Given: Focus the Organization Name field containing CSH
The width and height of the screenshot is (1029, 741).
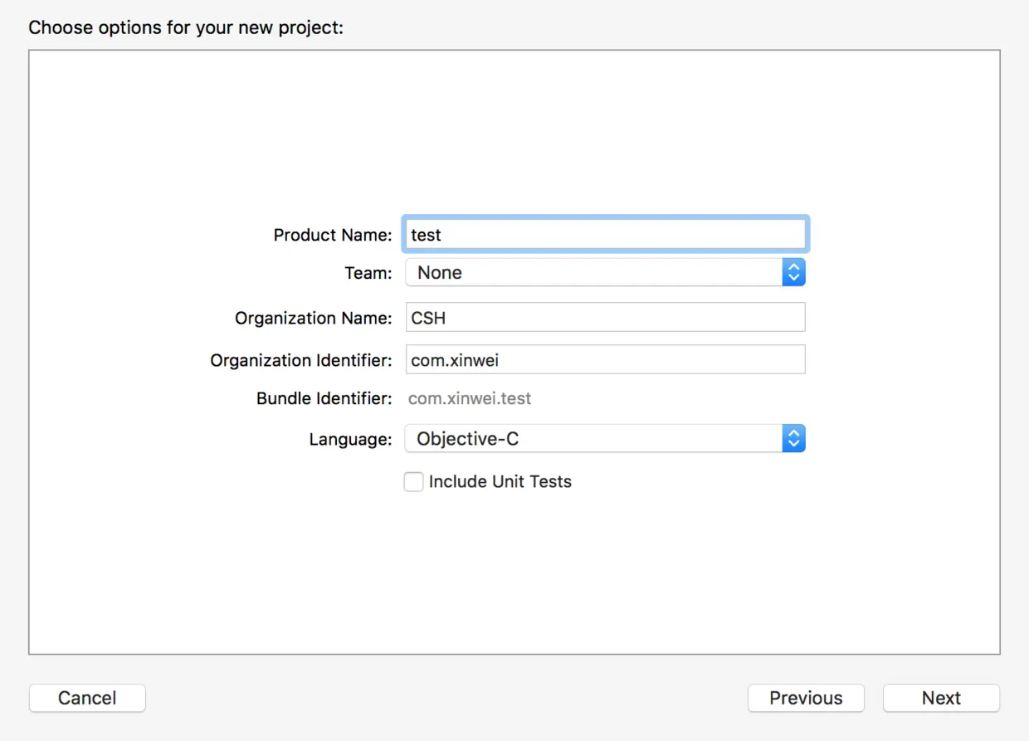Looking at the screenshot, I should point(605,318).
